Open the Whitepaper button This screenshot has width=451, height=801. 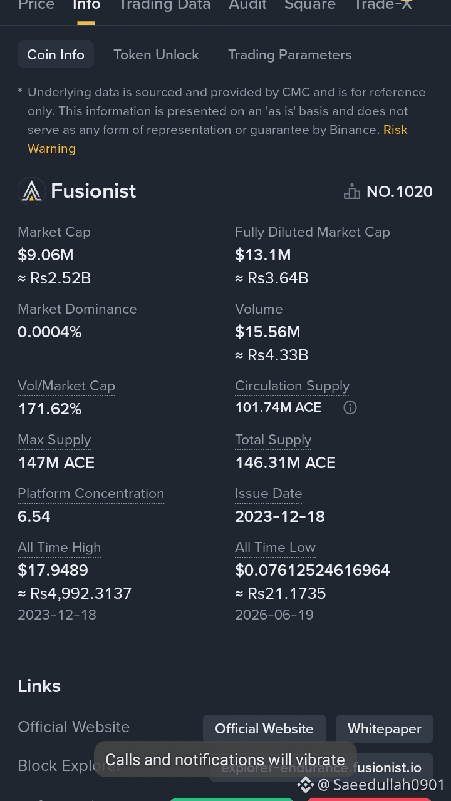click(385, 729)
